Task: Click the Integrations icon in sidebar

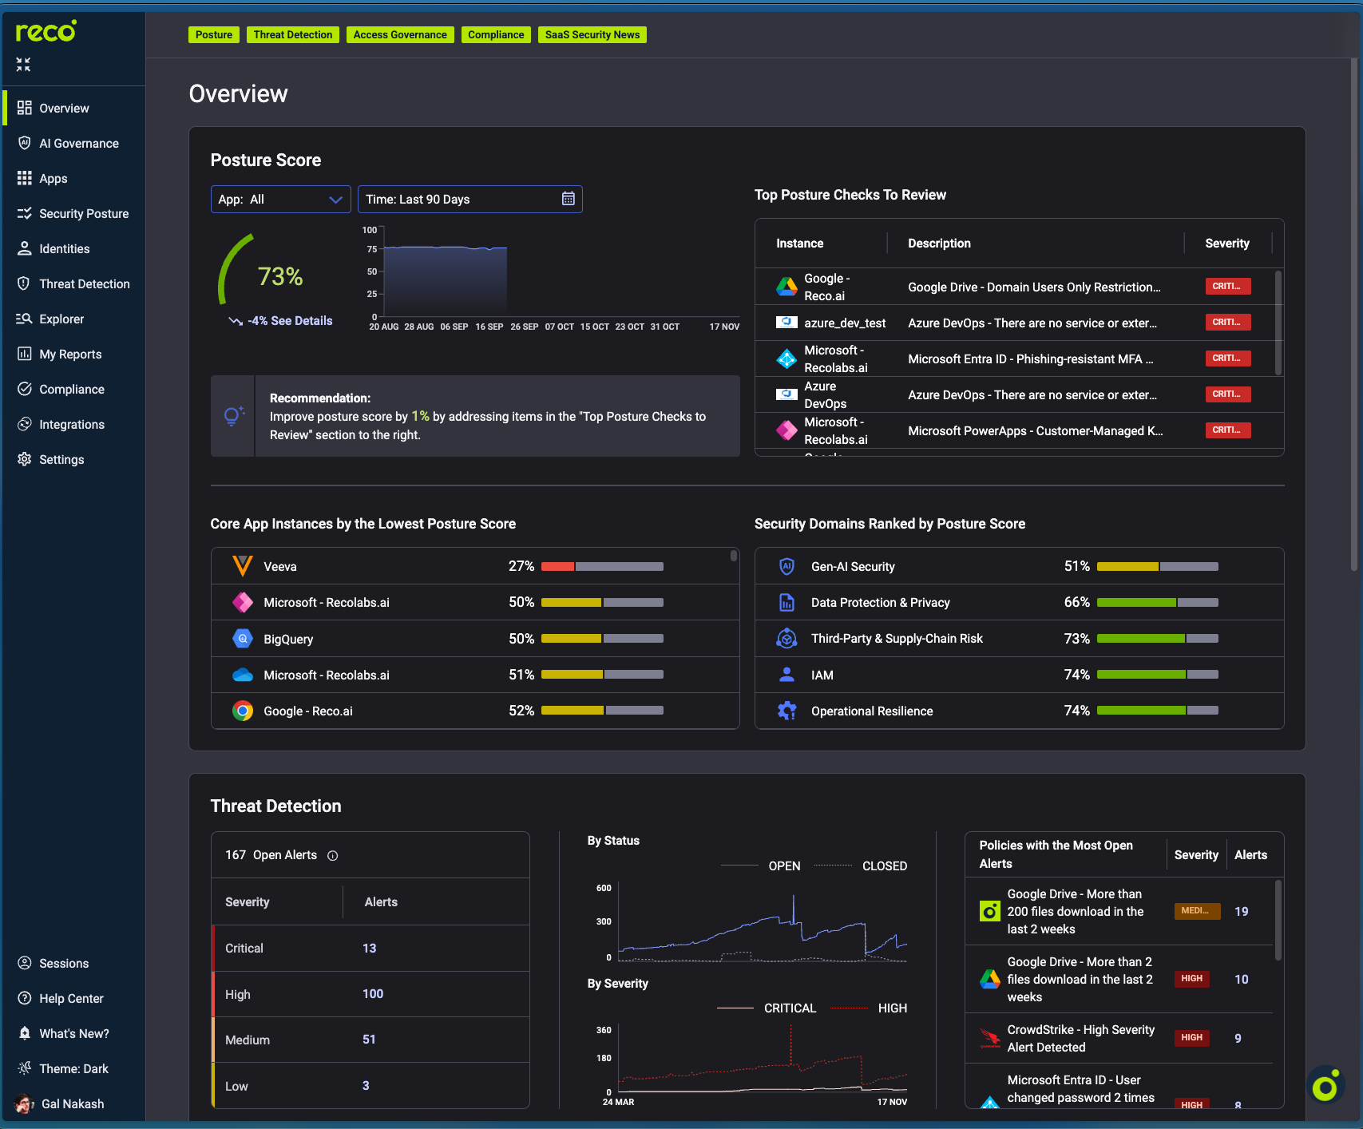Action: click(25, 424)
